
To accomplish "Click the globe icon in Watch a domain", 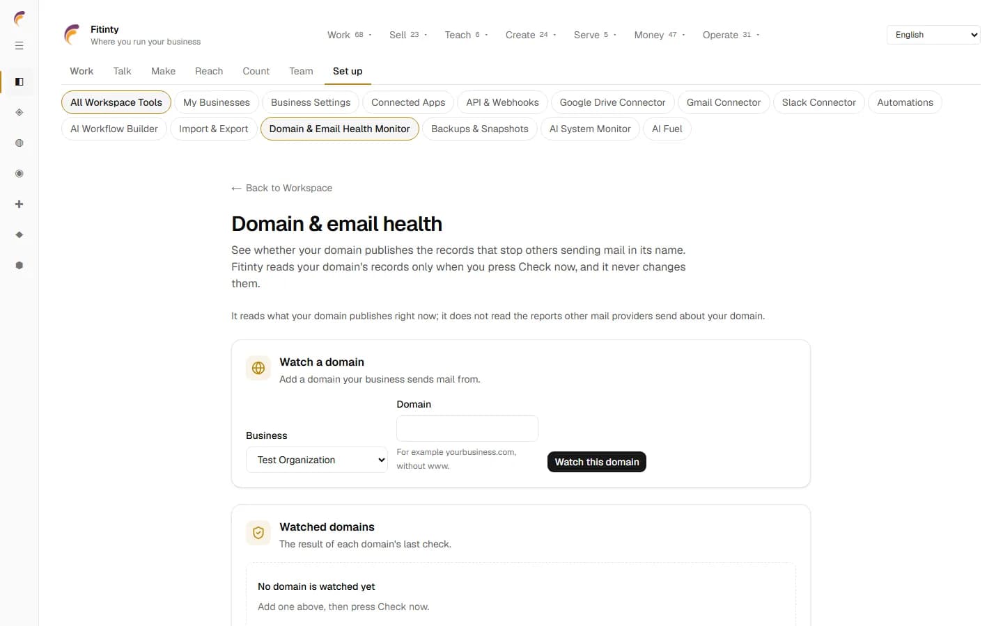I will pyautogui.click(x=258, y=368).
